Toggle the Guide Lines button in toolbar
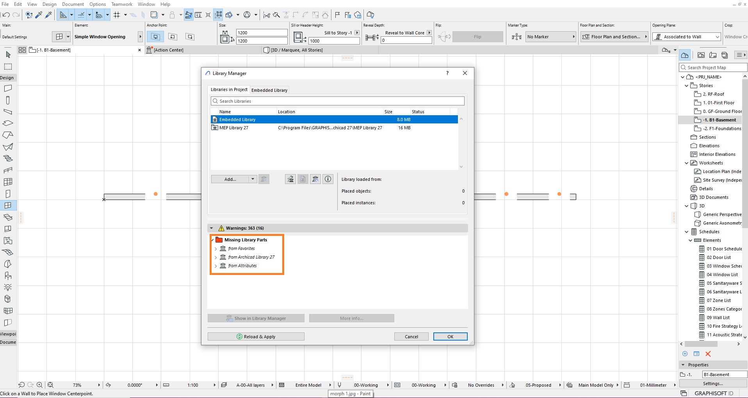 tap(63, 15)
